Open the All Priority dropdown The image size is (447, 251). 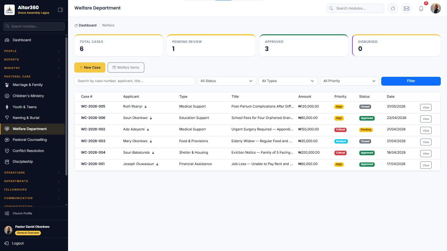click(x=349, y=81)
